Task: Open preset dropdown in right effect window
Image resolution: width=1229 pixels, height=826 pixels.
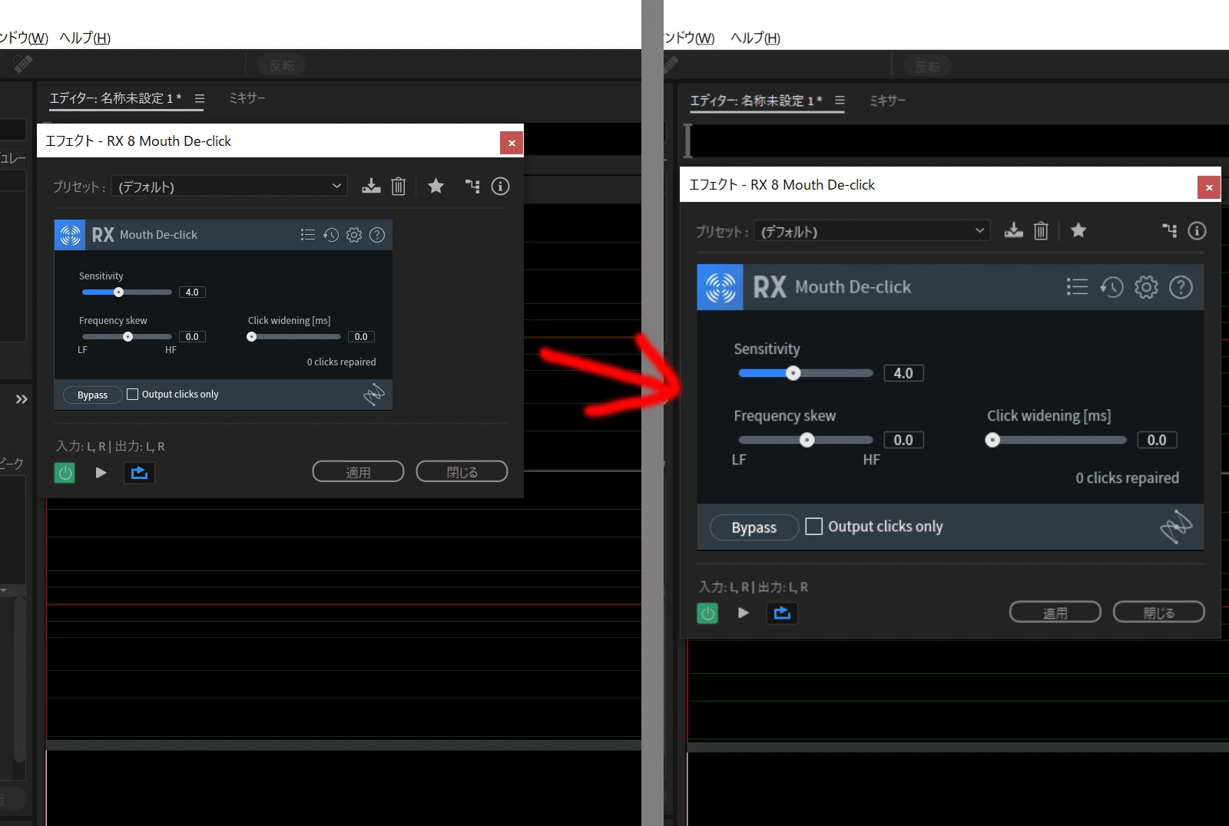Action: point(872,231)
